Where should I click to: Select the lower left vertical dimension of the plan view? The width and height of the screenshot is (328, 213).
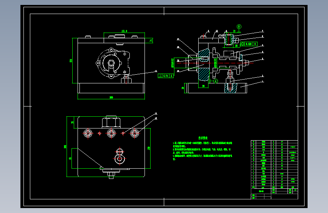tap(70, 158)
